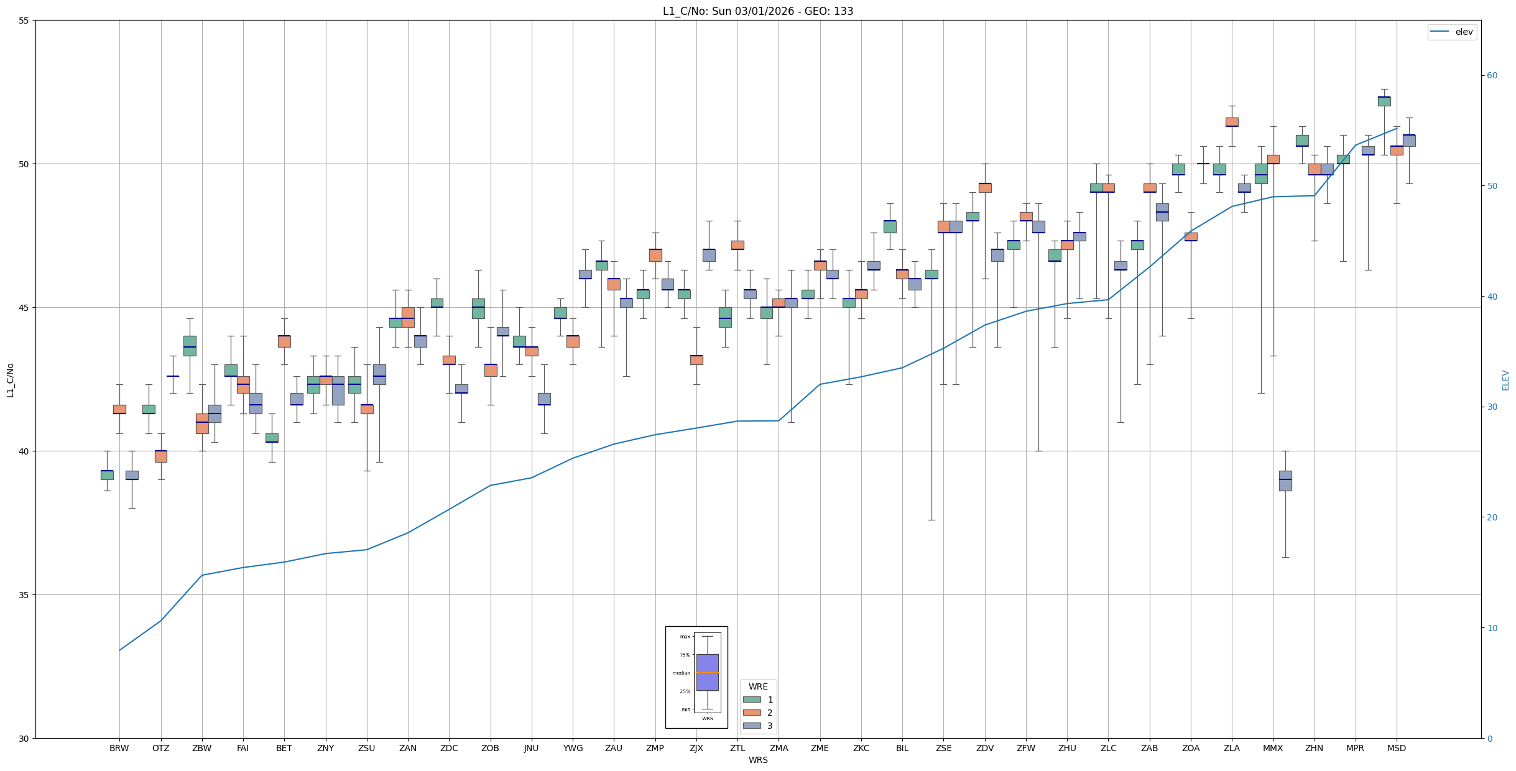Click the low blue-gray MMX box near 39
1516x771 pixels.
pos(1285,481)
